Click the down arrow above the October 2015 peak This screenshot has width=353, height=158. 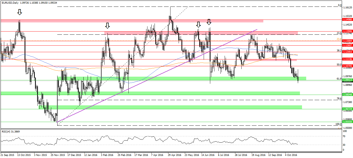(x=19, y=12)
